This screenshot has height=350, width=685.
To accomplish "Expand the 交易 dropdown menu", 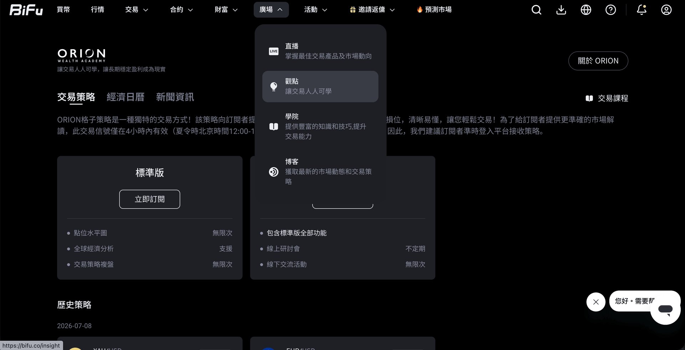I will 137,10.
